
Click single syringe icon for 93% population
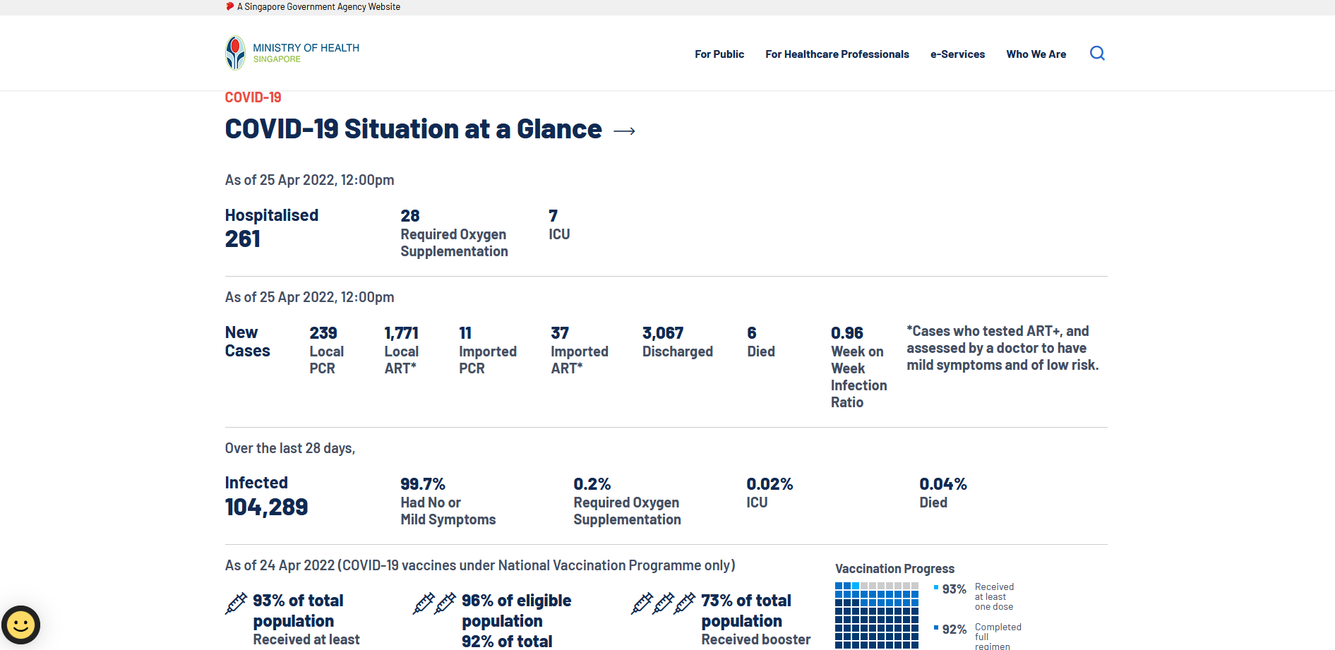coord(236,603)
